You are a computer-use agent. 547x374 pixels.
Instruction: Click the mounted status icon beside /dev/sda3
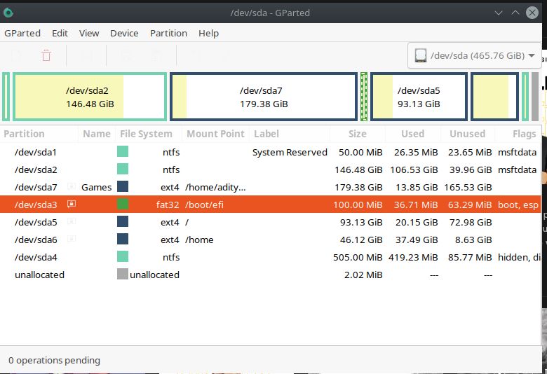tap(72, 204)
